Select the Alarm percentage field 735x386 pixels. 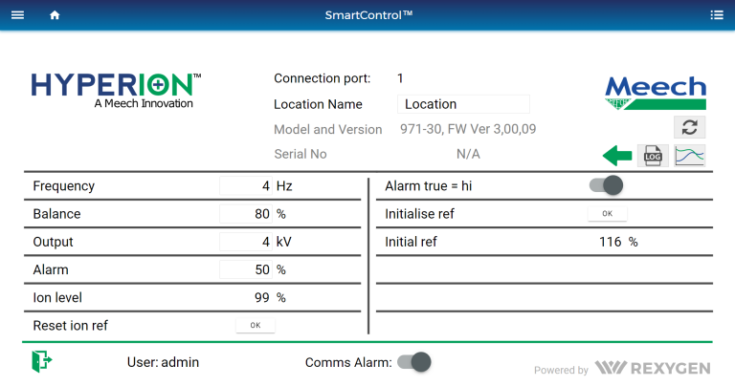[246, 269]
